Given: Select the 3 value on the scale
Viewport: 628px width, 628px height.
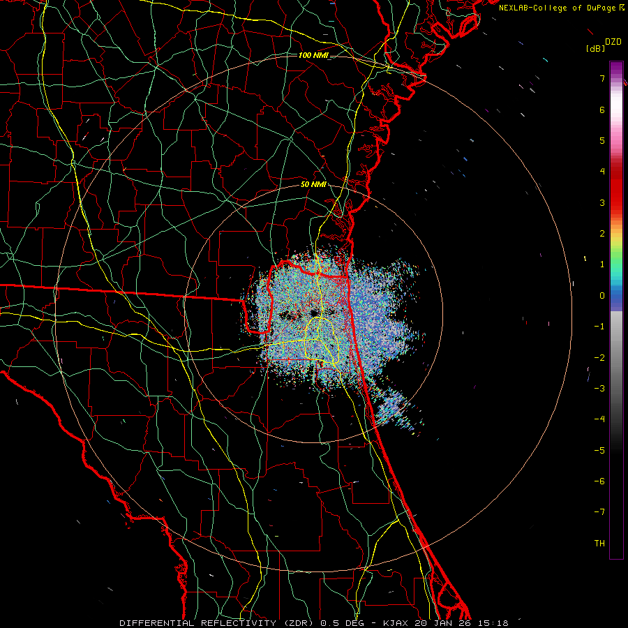Looking at the screenshot, I should click(x=602, y=202).
